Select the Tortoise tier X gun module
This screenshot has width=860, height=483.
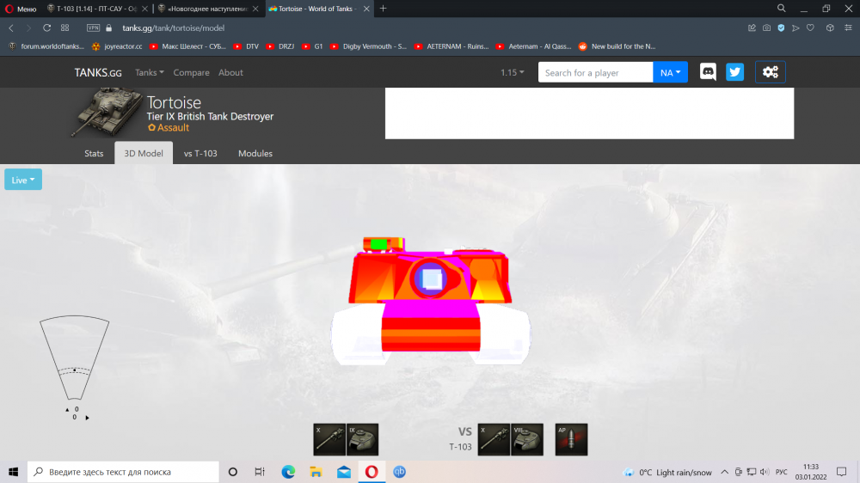tap(330, 439)
